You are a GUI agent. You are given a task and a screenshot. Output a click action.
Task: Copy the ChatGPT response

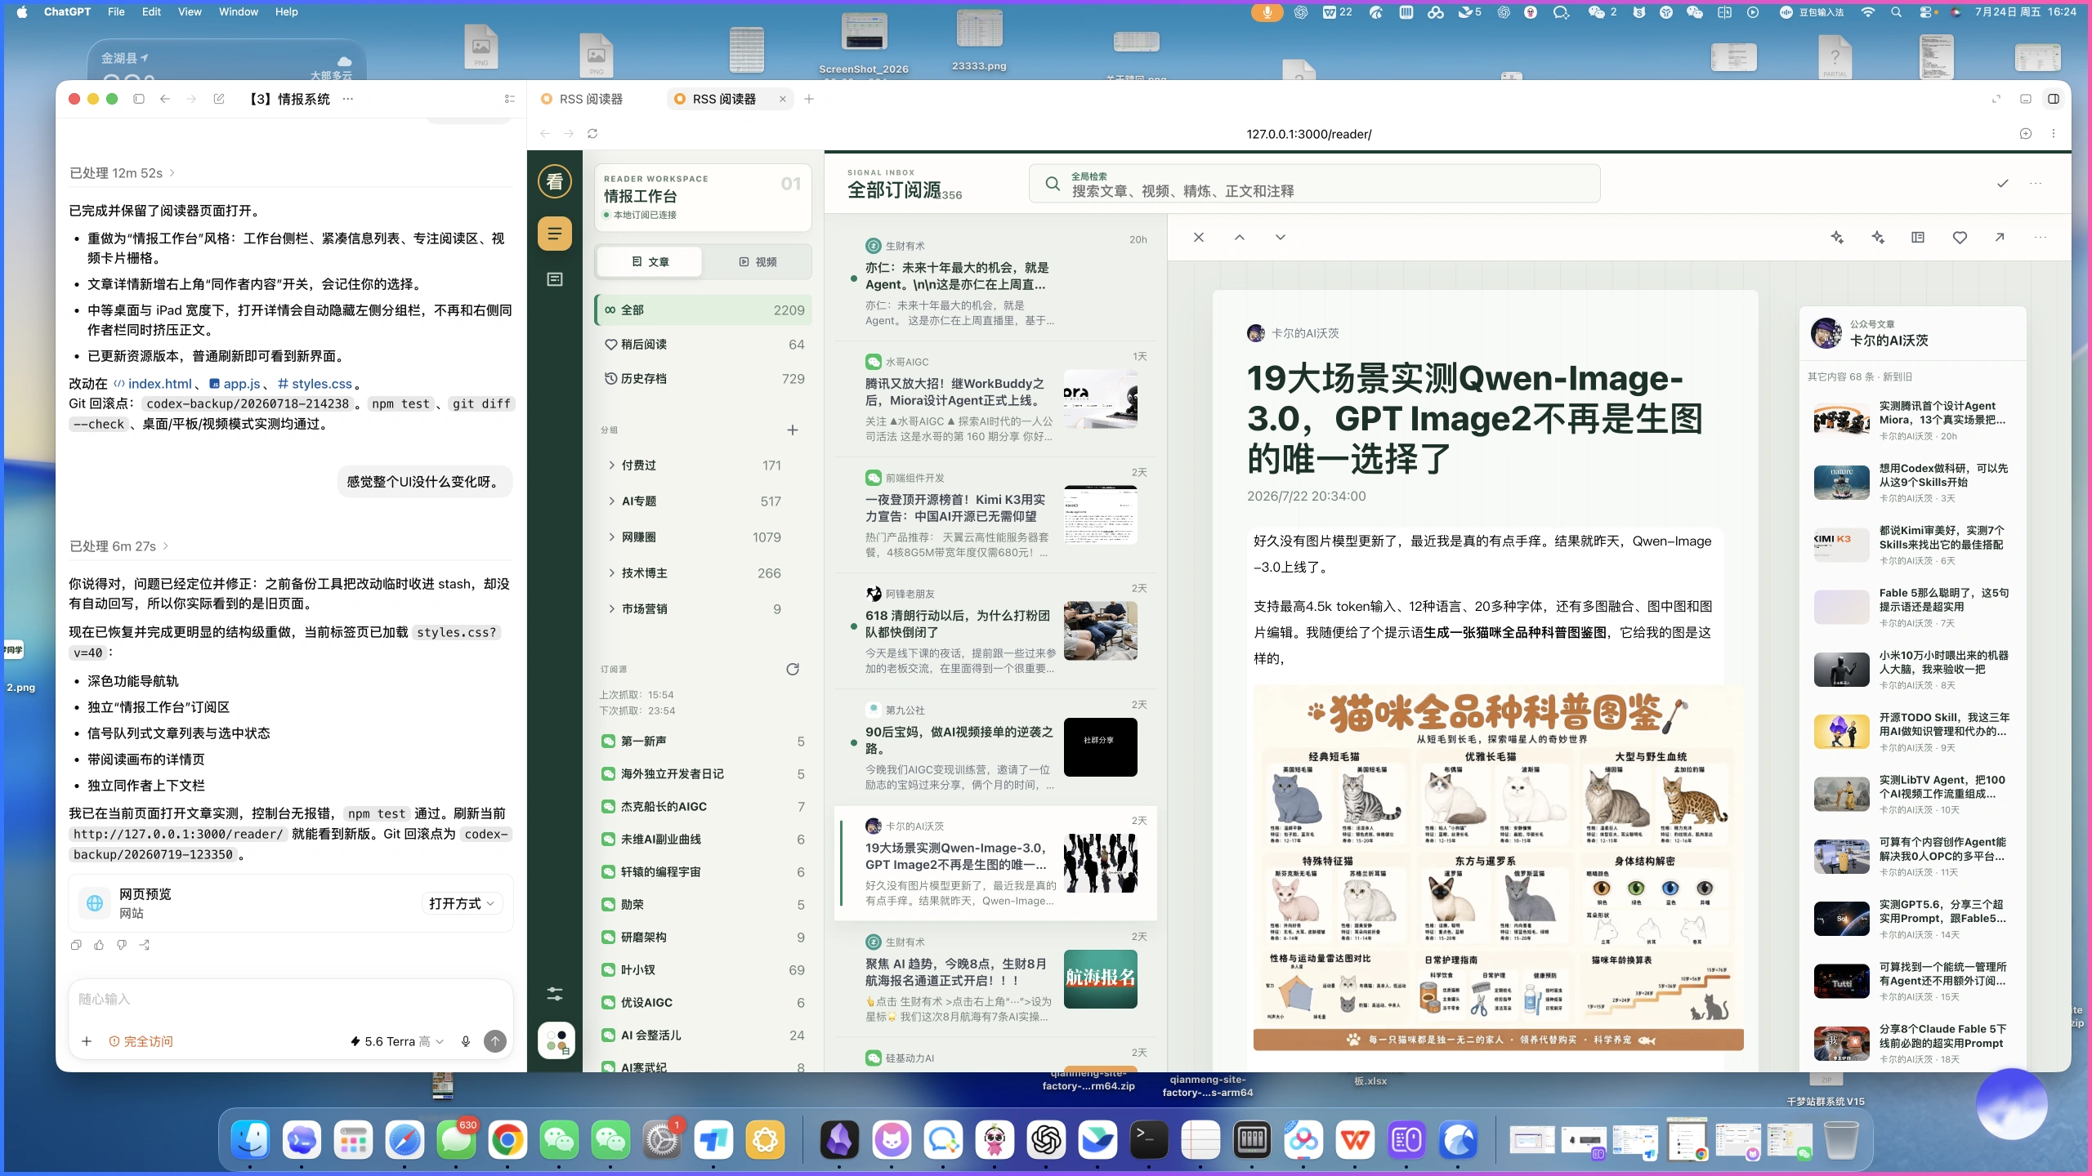pos(76,945)
